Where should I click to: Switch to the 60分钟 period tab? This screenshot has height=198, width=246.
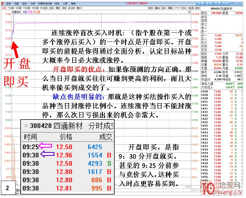pyautogui.click(x=44, y=8)
